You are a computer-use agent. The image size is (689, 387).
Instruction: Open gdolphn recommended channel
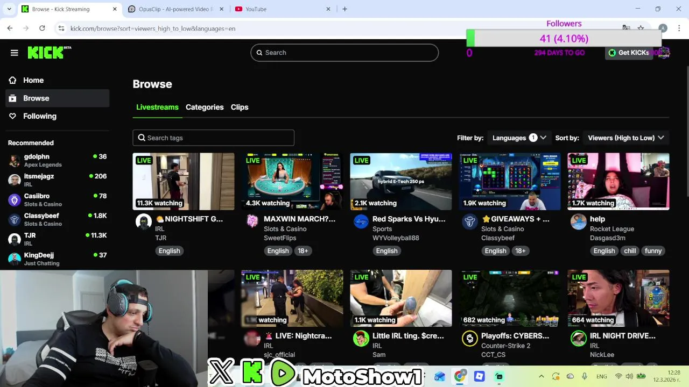click(x=58, y=160)
